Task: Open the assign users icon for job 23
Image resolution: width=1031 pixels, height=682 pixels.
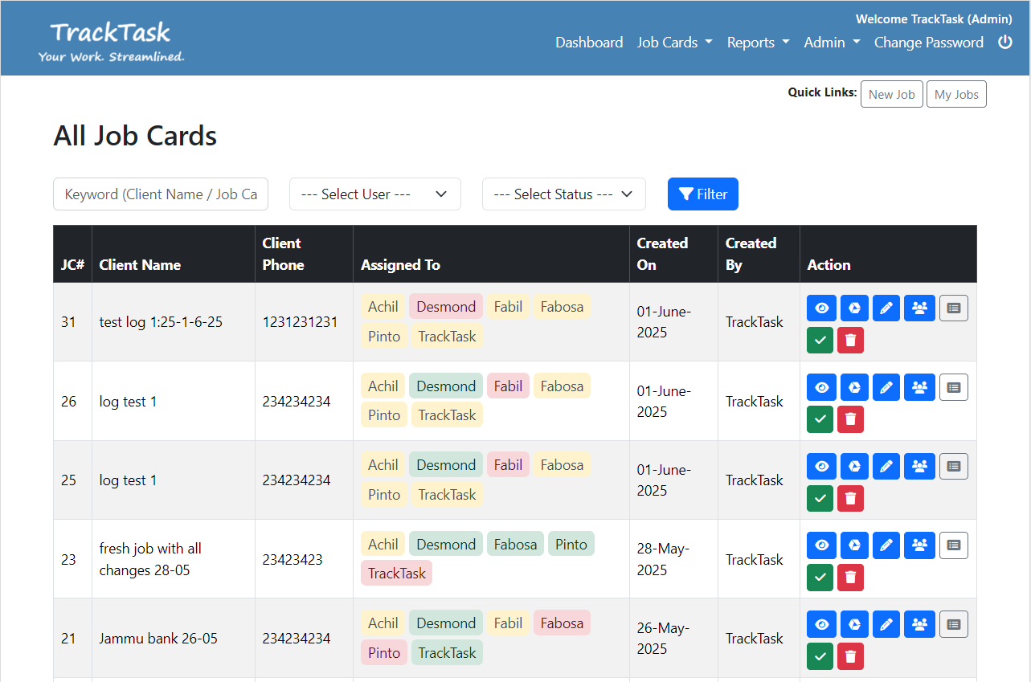Action: tap(919, 545)
